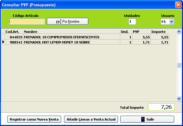
Task: Click the Unidades quantity field
Action: pos(132,22)
